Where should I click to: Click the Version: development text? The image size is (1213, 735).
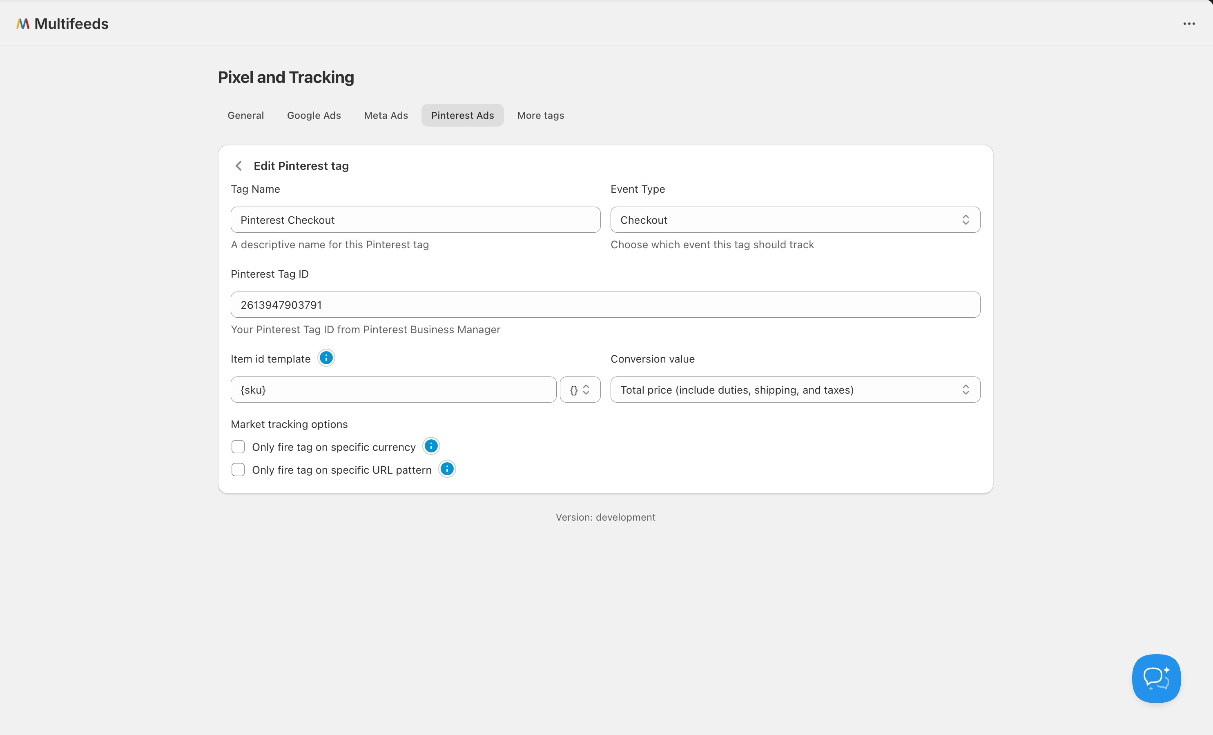(606, 517)
